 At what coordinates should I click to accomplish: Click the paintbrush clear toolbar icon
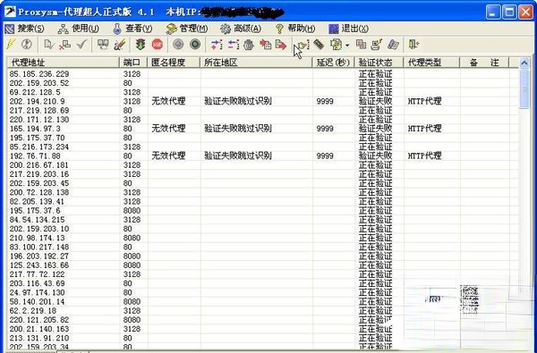pyautogui.click(x=120, y=44)
